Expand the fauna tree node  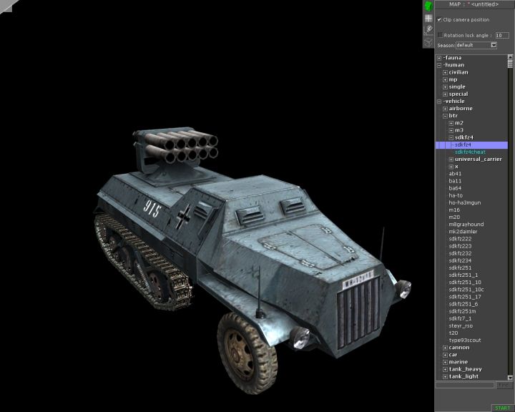click(x=439, y=57)
